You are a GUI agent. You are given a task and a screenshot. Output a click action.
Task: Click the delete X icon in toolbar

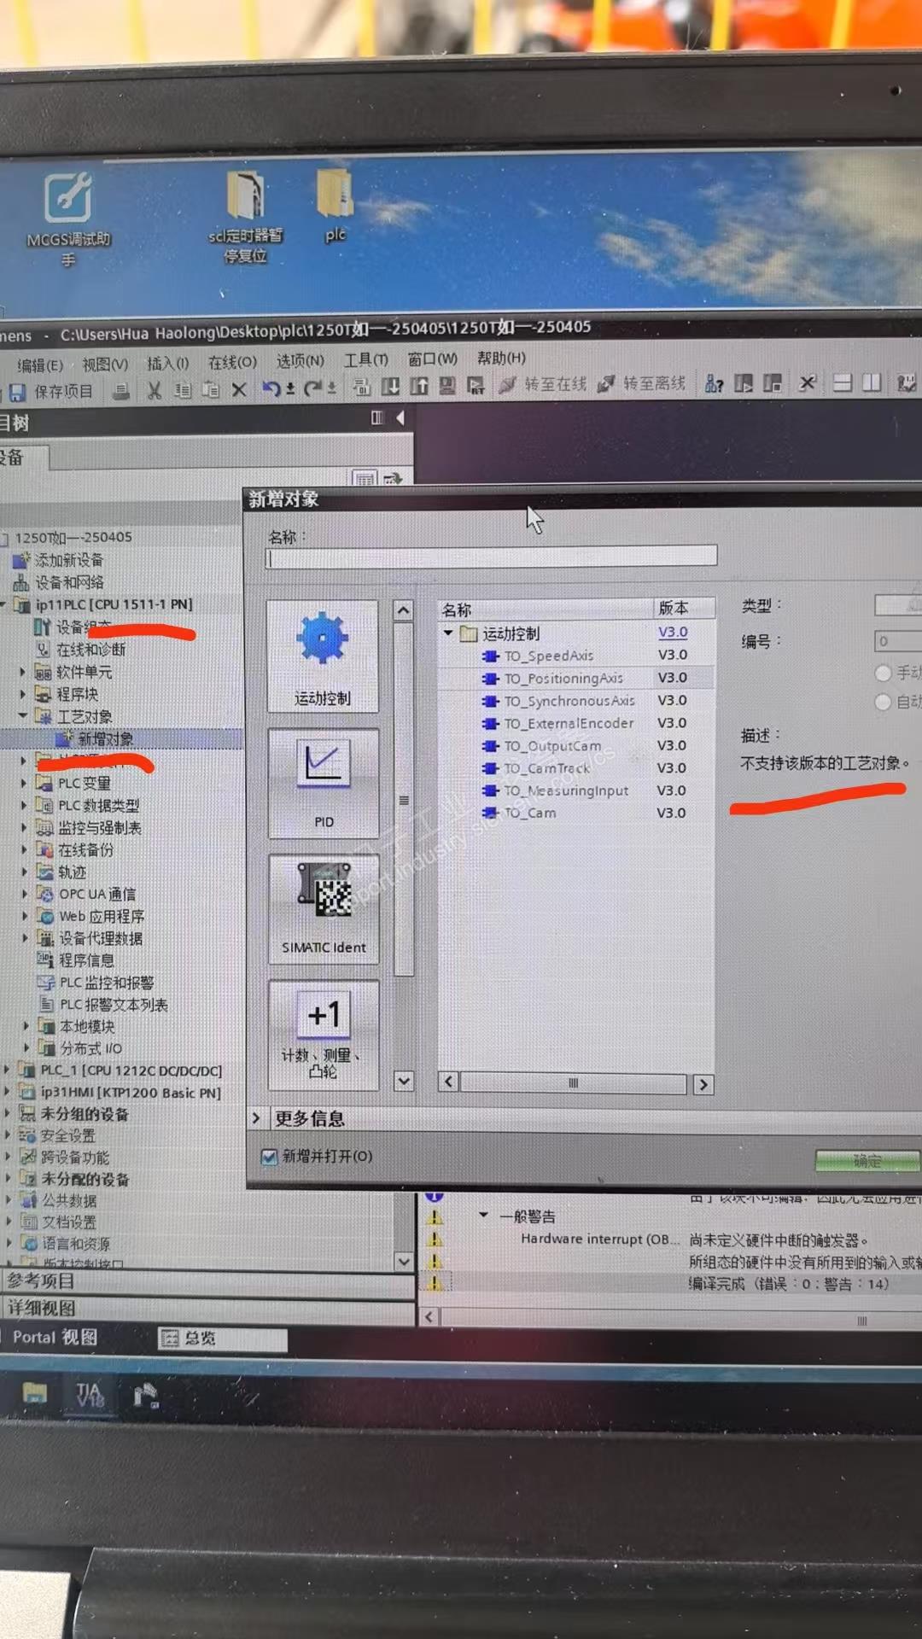tap(240, 389)
